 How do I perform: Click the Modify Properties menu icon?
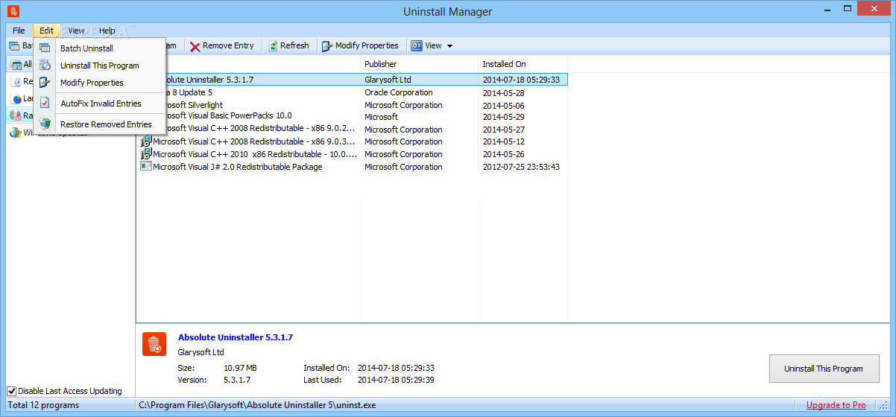[45, 83]
